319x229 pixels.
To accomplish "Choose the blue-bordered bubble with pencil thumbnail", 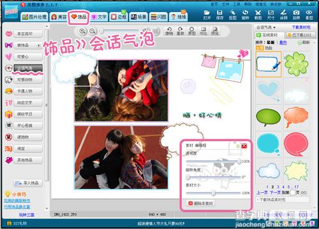I will [x=269, y=64].
